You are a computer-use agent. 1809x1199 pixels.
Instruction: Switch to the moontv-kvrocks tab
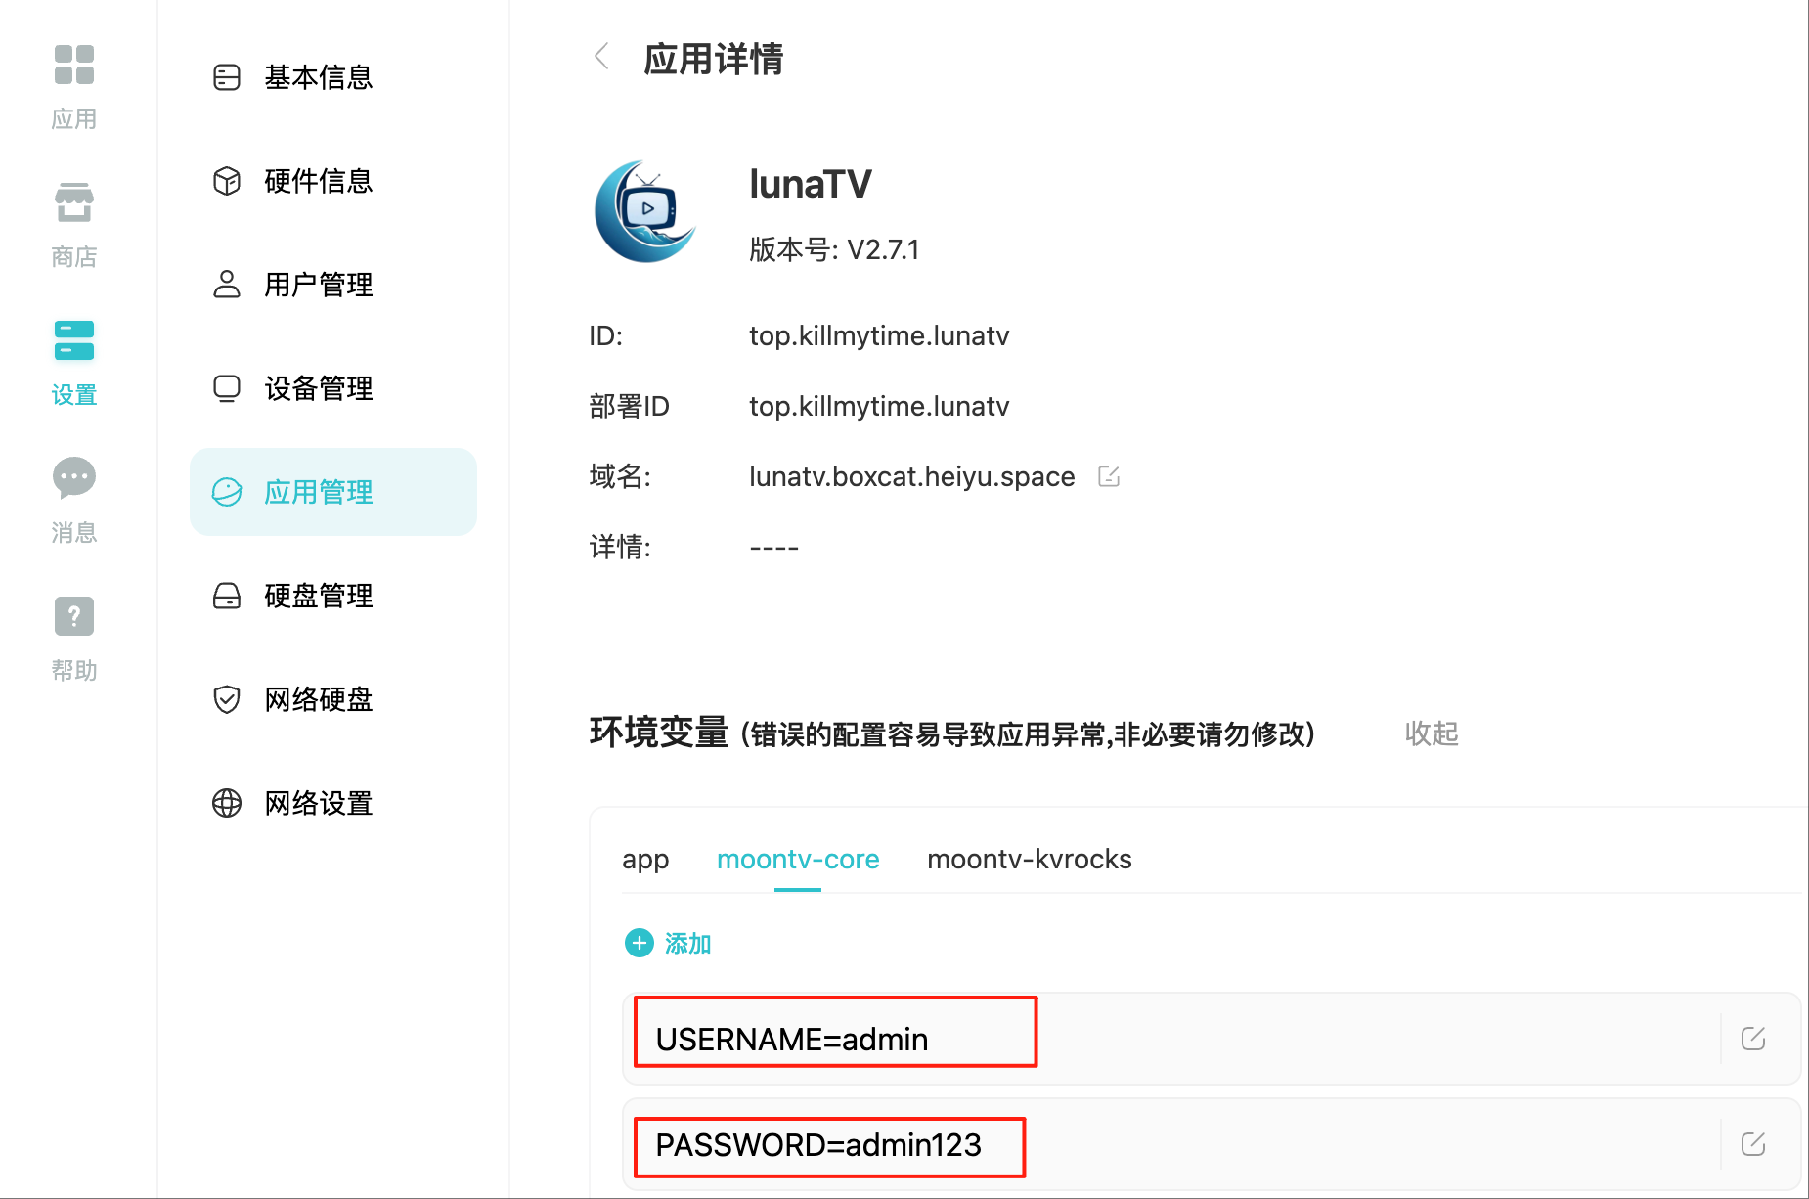click(x=1030, y=860)
